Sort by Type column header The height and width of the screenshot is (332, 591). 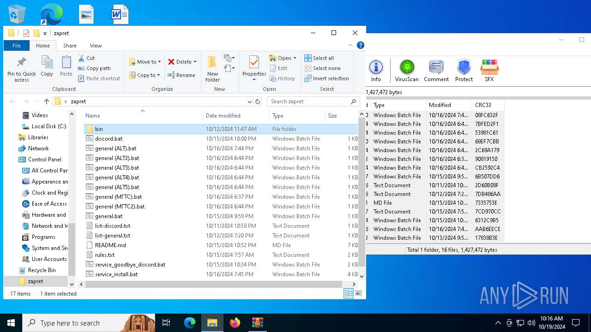click(297, 116)
